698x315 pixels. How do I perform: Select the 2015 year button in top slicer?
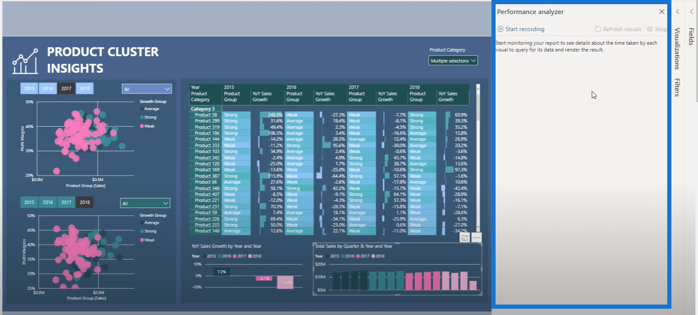29,89
